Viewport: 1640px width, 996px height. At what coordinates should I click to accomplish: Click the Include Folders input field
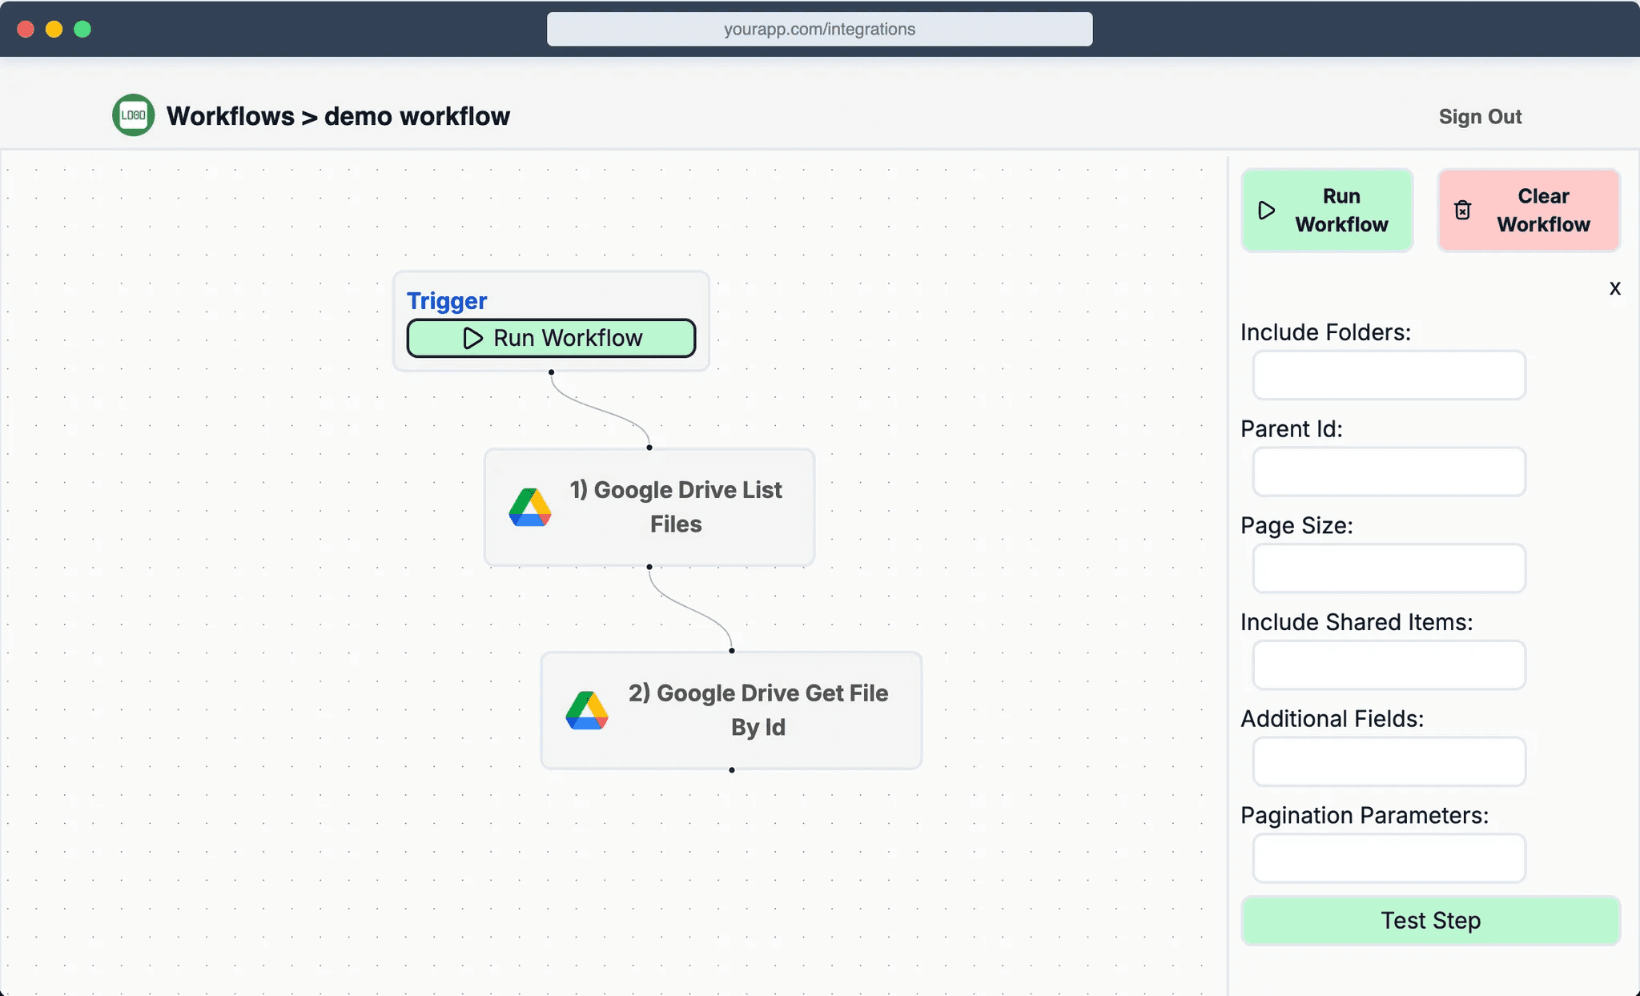point(1389,375)
